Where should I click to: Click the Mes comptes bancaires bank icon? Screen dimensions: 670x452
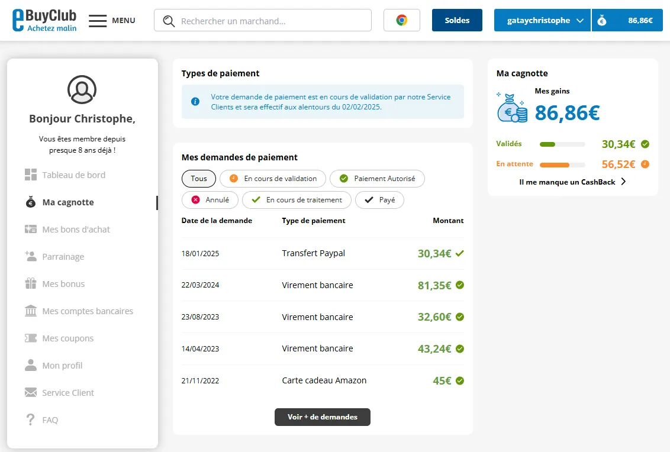click(31, 311)
